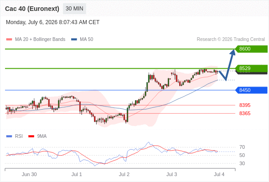Click the 9MA legend label

pos(42,136)
